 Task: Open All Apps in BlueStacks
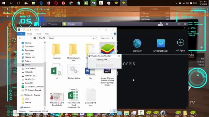[181, 45]
